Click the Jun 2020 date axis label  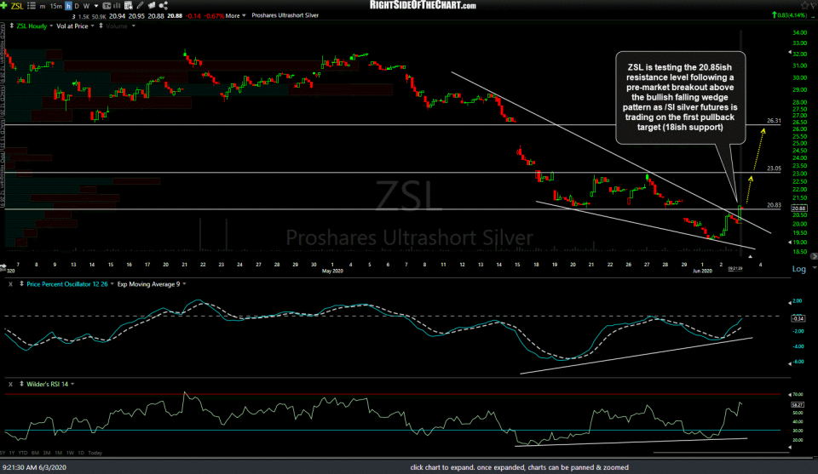(702, 271)
